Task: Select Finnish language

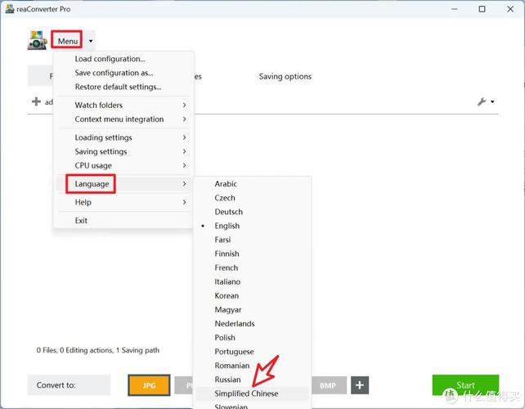Action: tap(252, 254)
